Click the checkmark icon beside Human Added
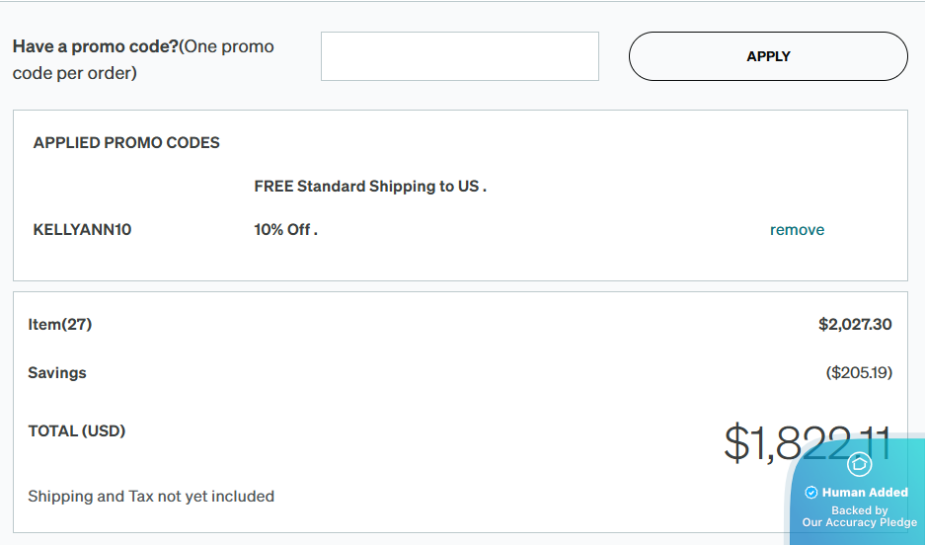This screenshot has height=545, width=925. tap(811, 493)
